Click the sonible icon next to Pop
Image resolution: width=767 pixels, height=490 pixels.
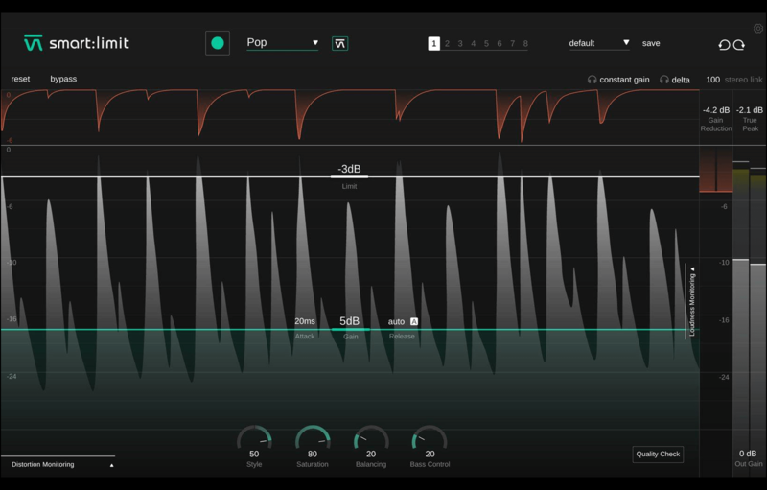click(x=339, y=43)
